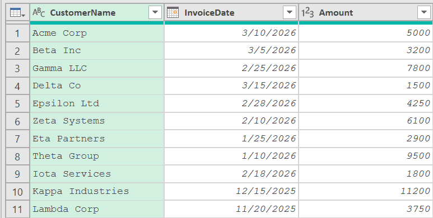Image resolution: width=433 pixels, height=218 pixels.
Task: Select row number 3
Action: (17, 68)
